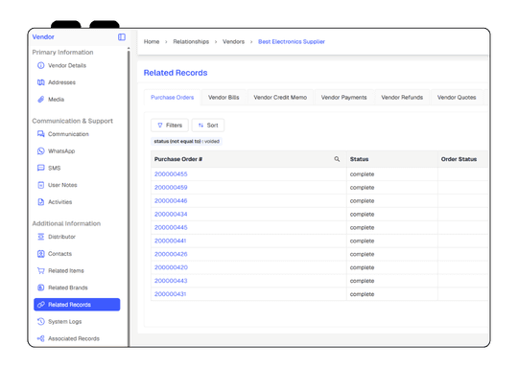Search the Purchase Order # column

[x=337, y=159]
